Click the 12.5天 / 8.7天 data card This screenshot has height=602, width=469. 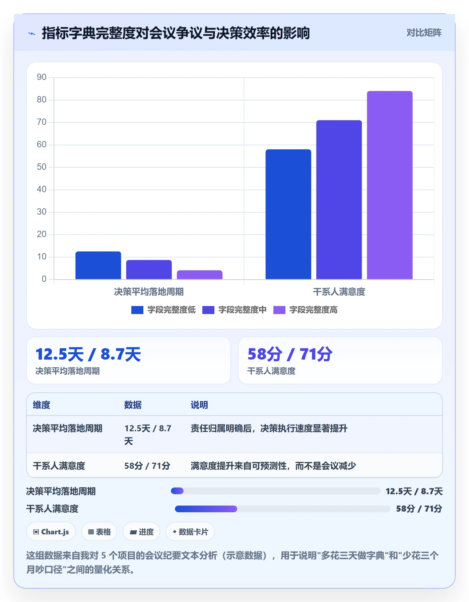click(x=129, y=360)
